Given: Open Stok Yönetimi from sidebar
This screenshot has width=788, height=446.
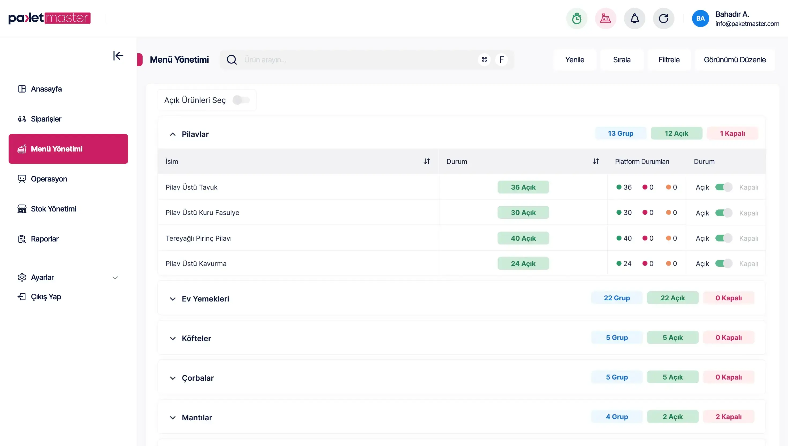Looking at the screenshot, I should click(53, 209).
